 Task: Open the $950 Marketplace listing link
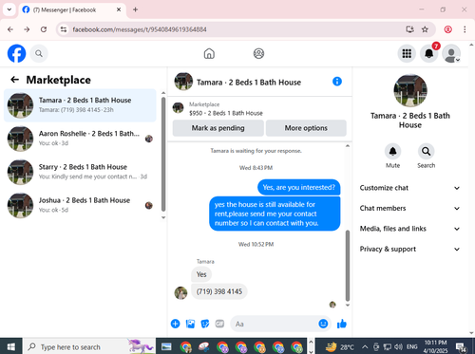226,113
